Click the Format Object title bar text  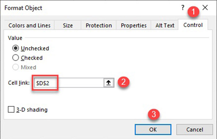(23, 8)
